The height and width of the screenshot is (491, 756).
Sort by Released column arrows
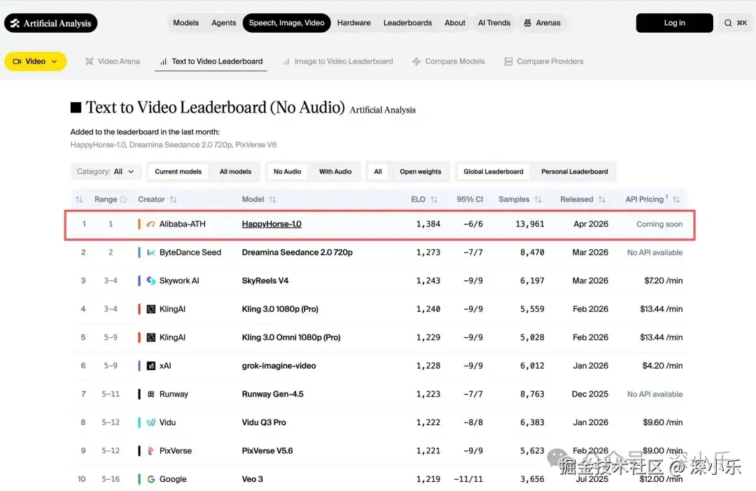[601, 199]
